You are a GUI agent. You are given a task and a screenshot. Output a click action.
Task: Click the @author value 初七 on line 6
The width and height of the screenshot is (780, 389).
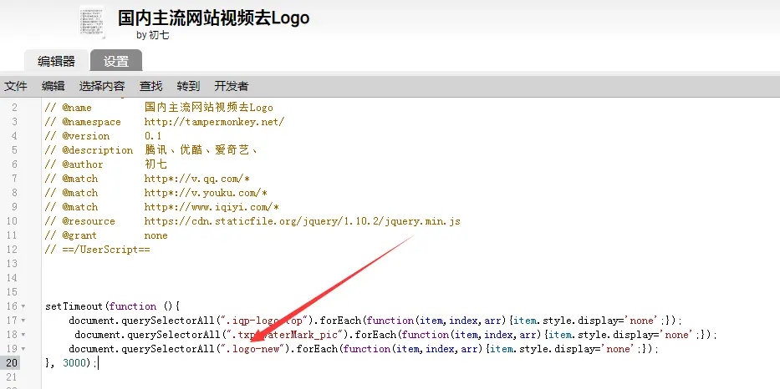point(155,164)
